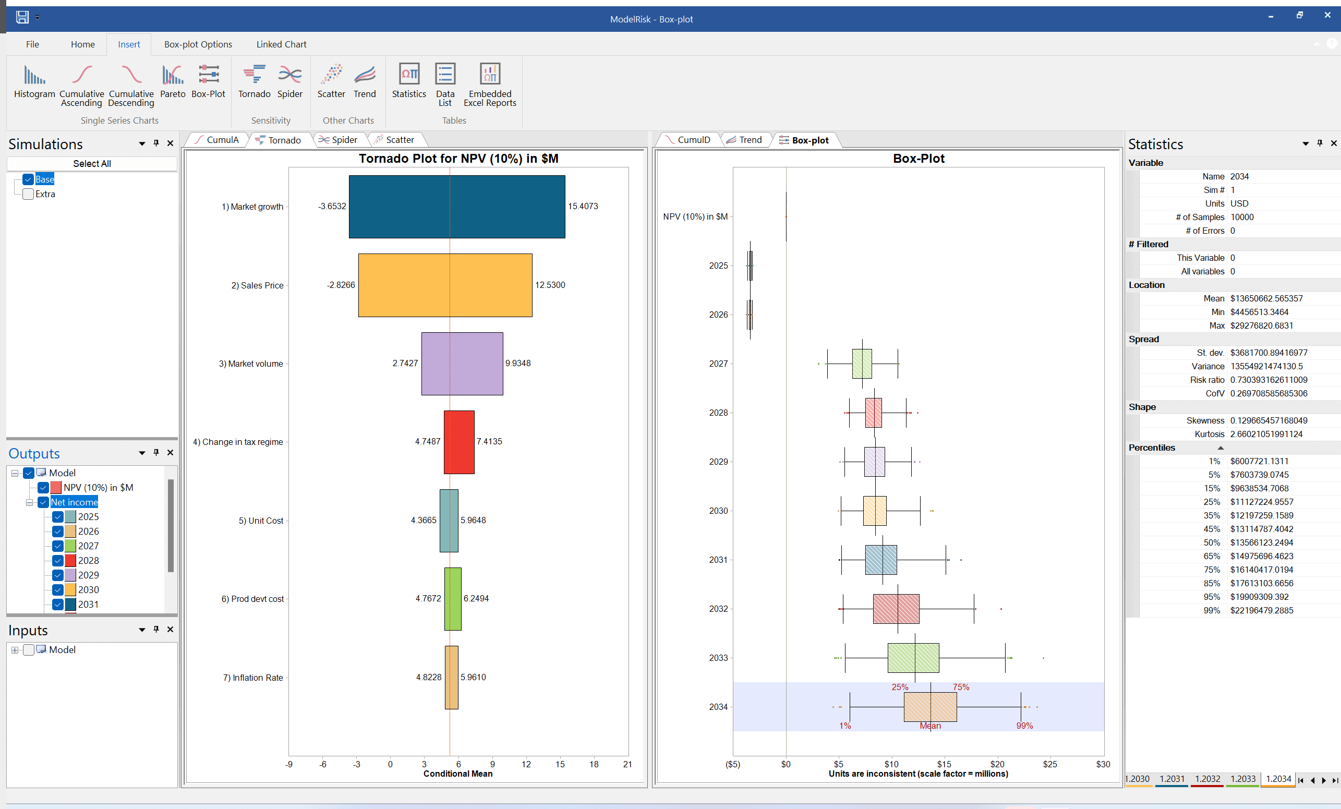
Task: Create a Cumulative Ascending chart
Action: click(81, 82)
